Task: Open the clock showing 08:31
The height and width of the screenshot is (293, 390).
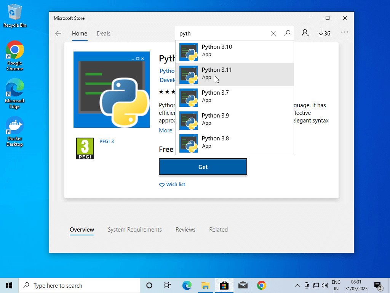Action: pos(356,285)
